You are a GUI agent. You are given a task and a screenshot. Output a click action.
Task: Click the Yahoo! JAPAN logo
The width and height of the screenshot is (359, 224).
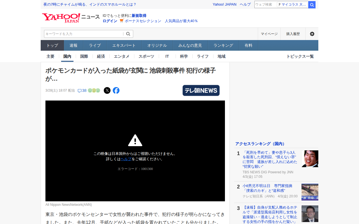[61, 18]
